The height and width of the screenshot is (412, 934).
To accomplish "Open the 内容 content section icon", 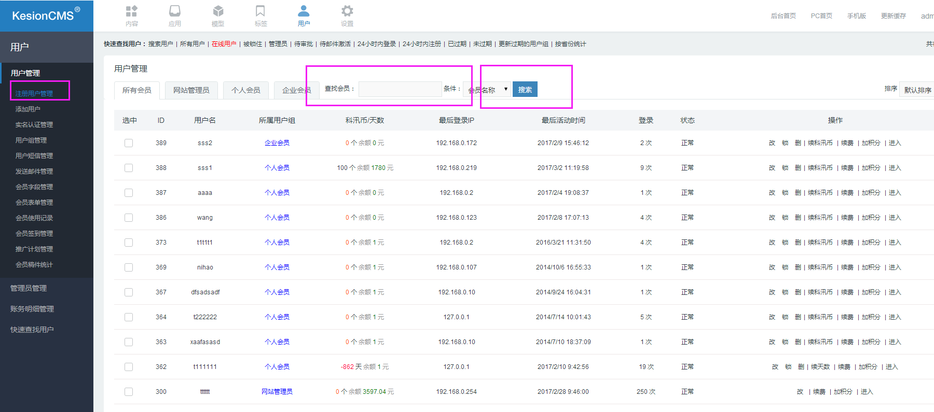I will pos(132,16).
